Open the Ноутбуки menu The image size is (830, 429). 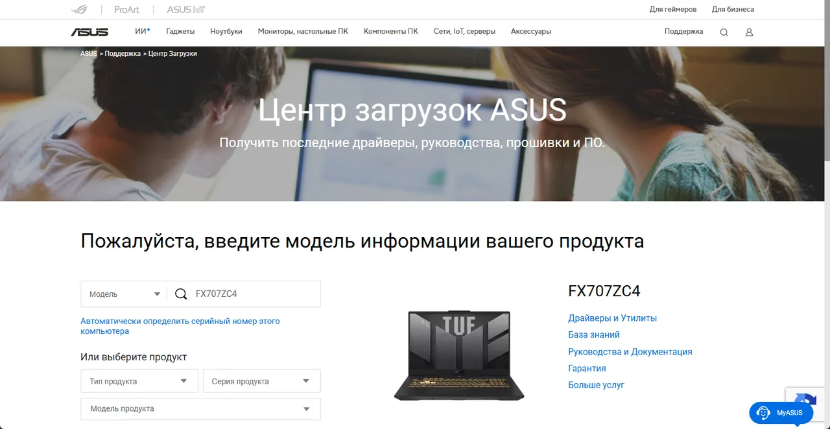[226, 31]
